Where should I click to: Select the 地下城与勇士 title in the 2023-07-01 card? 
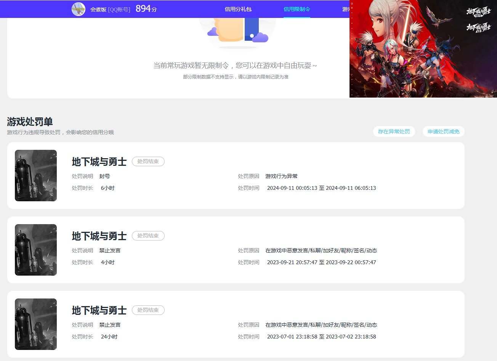pos(99,310)
